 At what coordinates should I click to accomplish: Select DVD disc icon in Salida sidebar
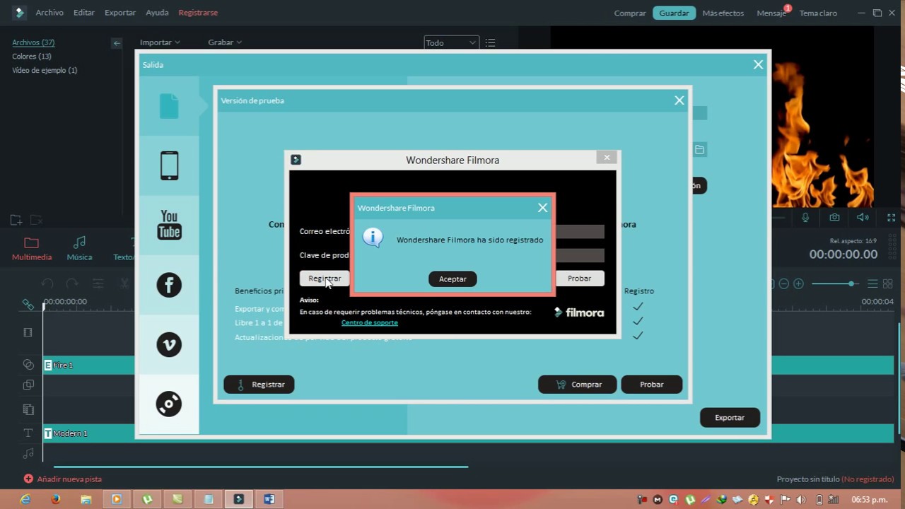click(x=169, y=404)
